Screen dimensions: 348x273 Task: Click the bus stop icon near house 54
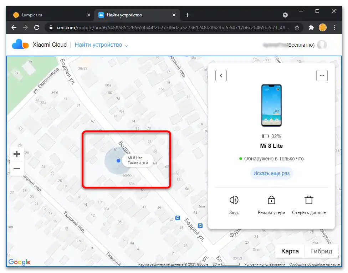click(x=200, y=226)
